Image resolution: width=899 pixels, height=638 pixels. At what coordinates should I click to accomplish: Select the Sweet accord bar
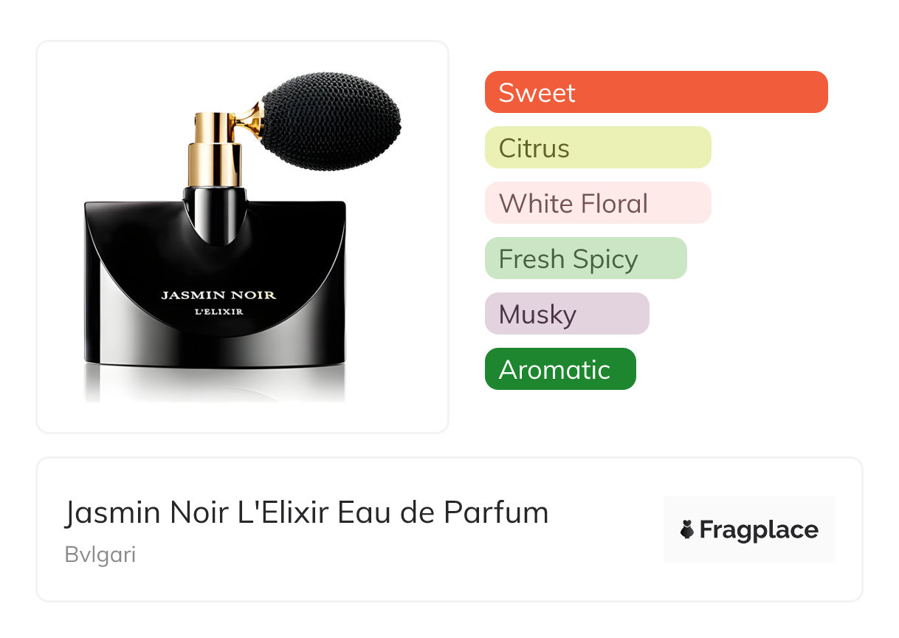pos(656,92)
